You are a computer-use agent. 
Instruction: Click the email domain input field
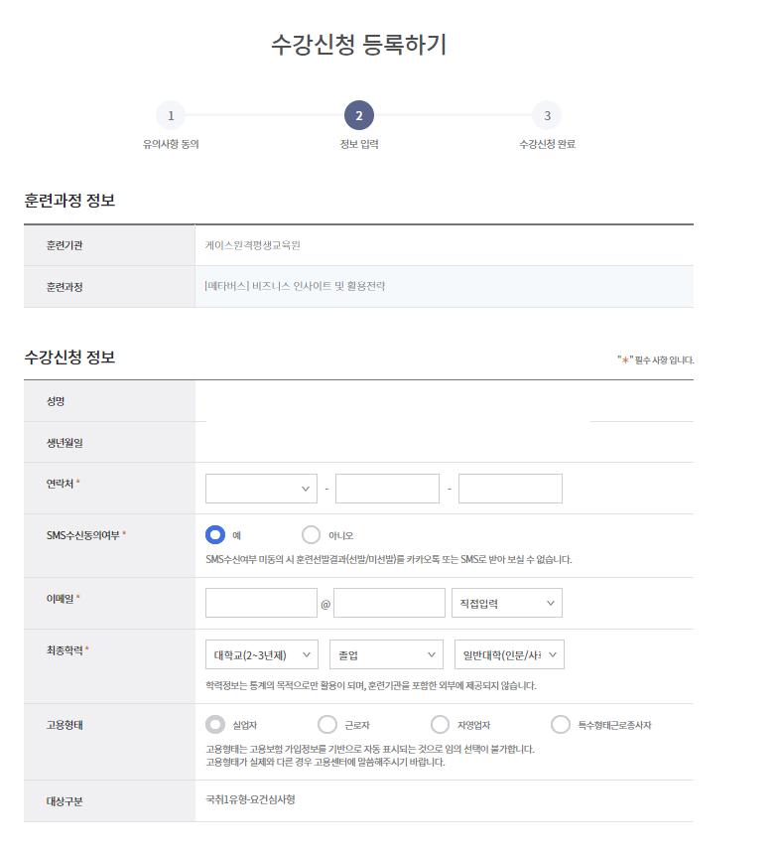point(389,603)
